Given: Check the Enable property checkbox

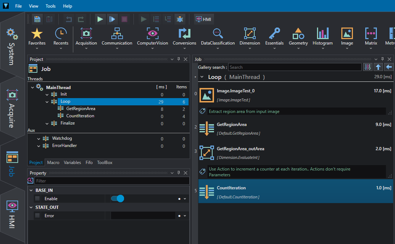Looking at the screenshot, I should pos(37,198).
